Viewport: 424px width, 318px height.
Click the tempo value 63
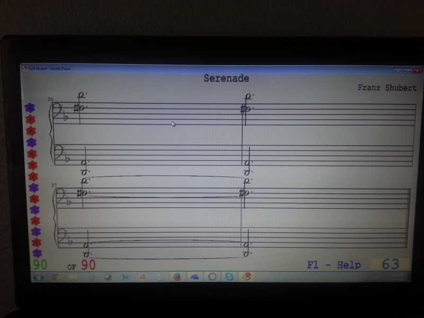coord(390,264)
